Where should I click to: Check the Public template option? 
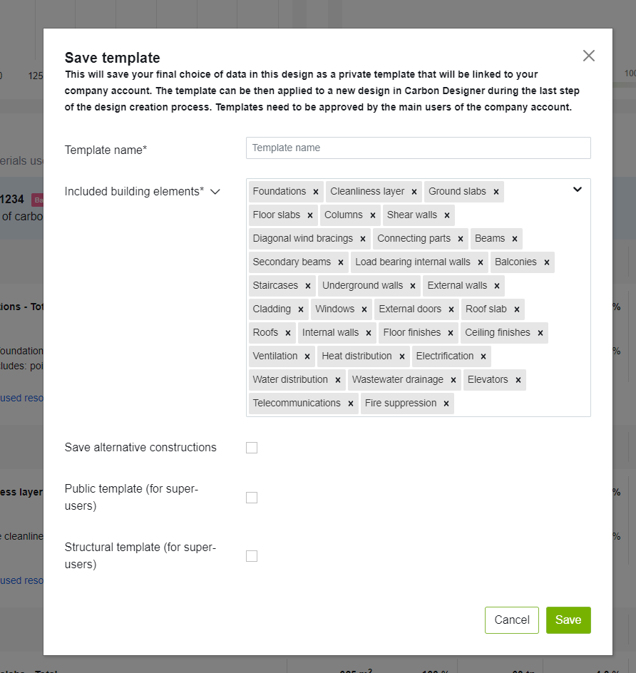(x=252, y=498)
